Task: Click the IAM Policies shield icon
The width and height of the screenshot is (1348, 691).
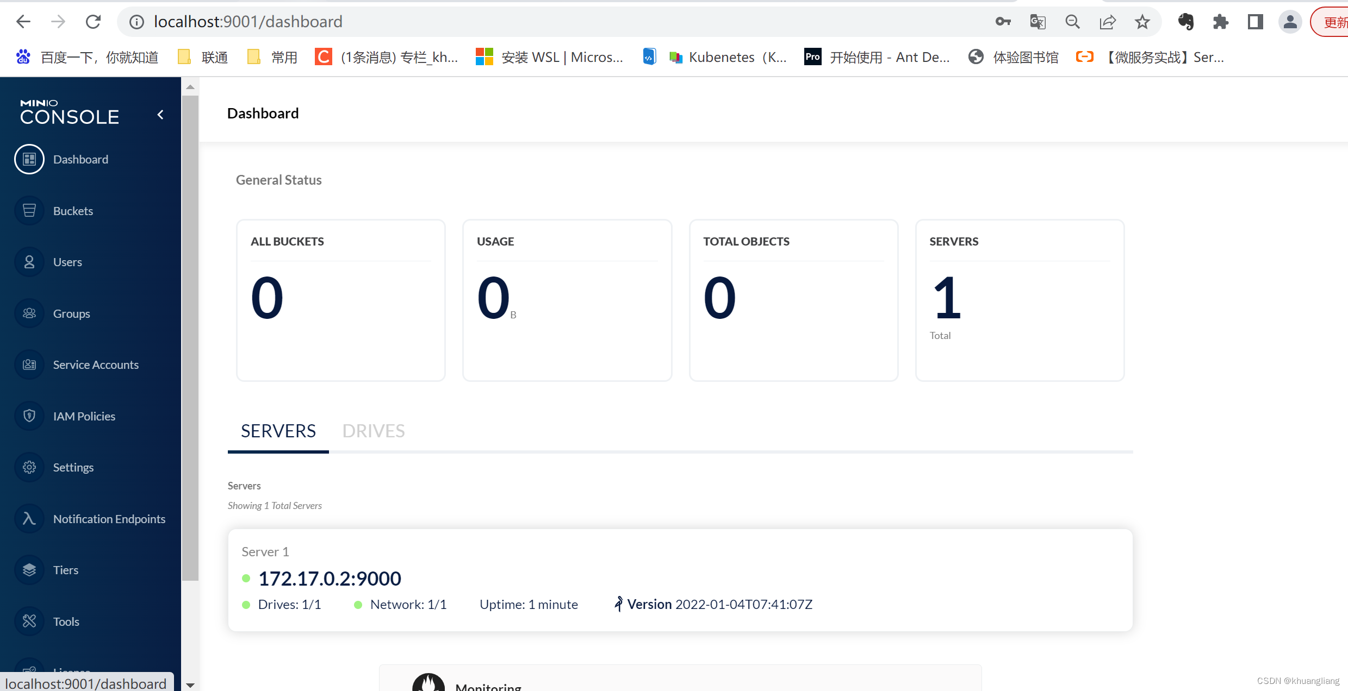Action: [x=29, y=415]
